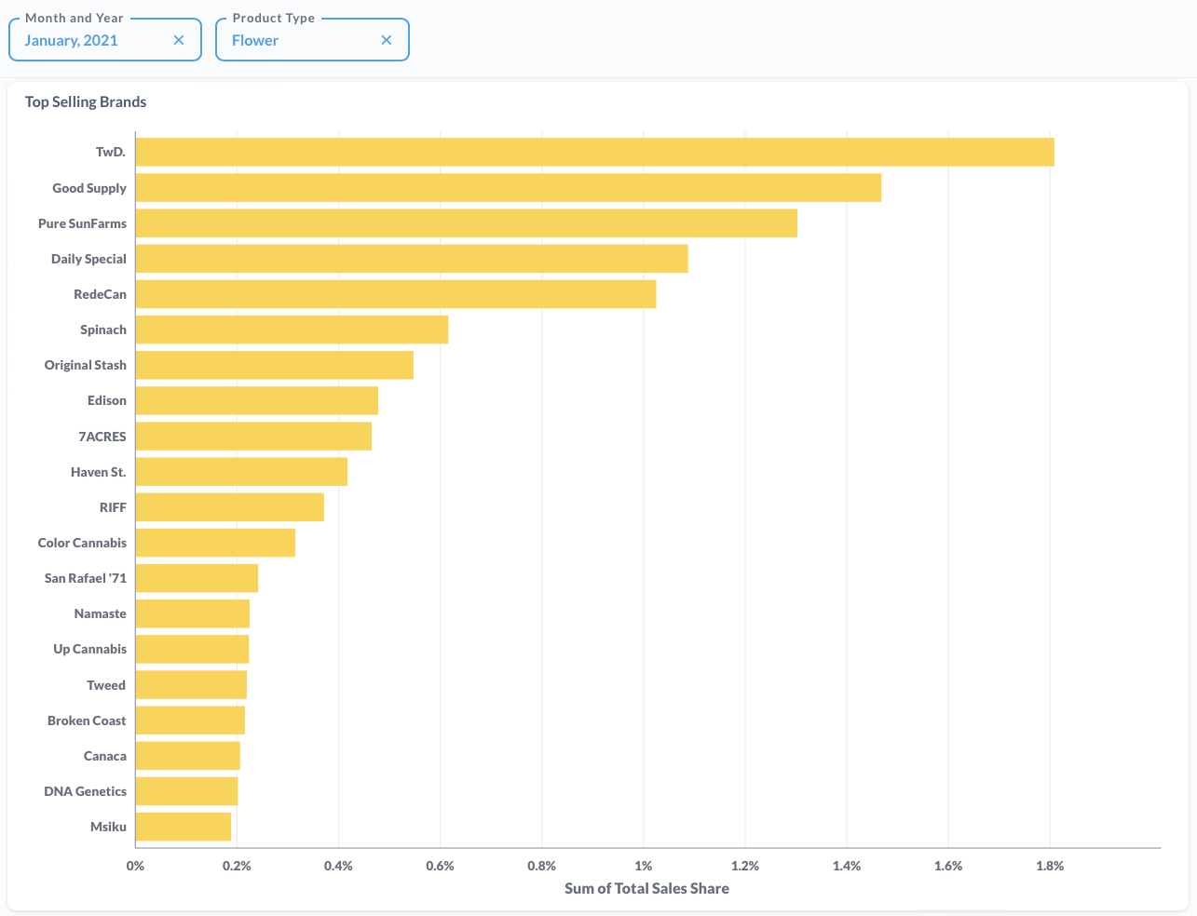Select the TwD. bar in the chart
The height and width of the screenshot is (916, 1197).
pyautogui.click(x=594, y=152)
